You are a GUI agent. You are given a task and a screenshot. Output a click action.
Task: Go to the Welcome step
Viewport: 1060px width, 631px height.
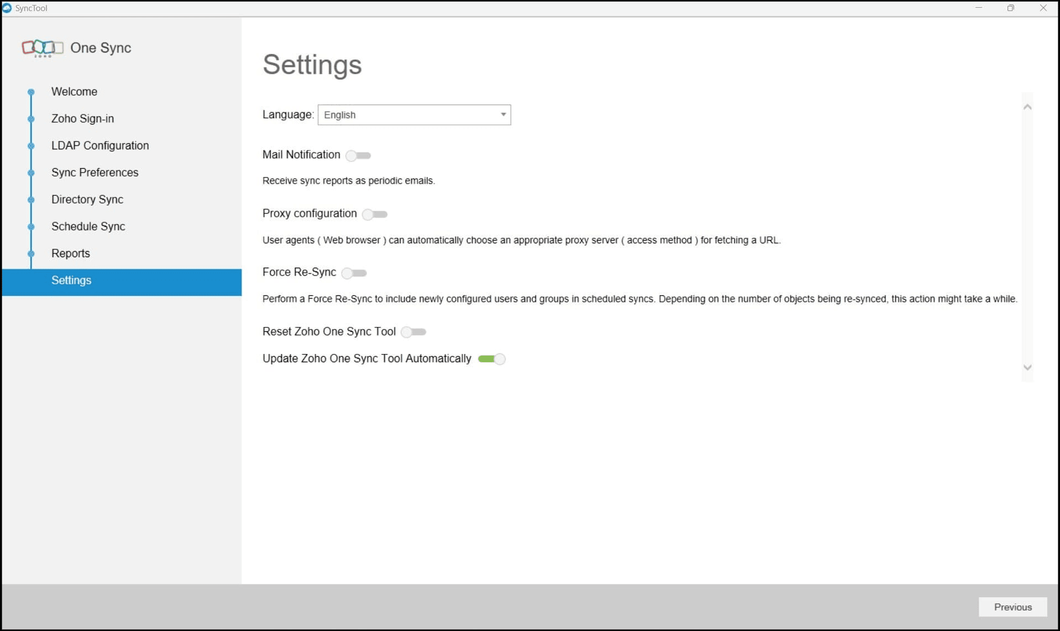pyautogui.click(x=74, y=92)
